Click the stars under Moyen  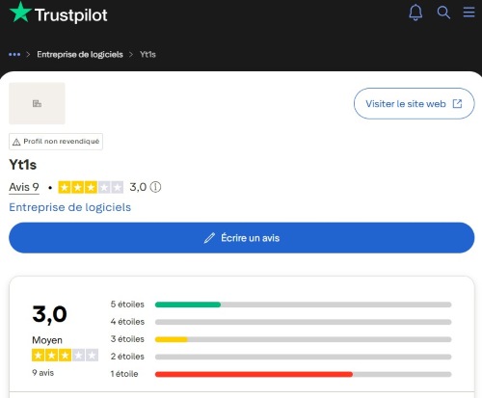click(65, 356)
